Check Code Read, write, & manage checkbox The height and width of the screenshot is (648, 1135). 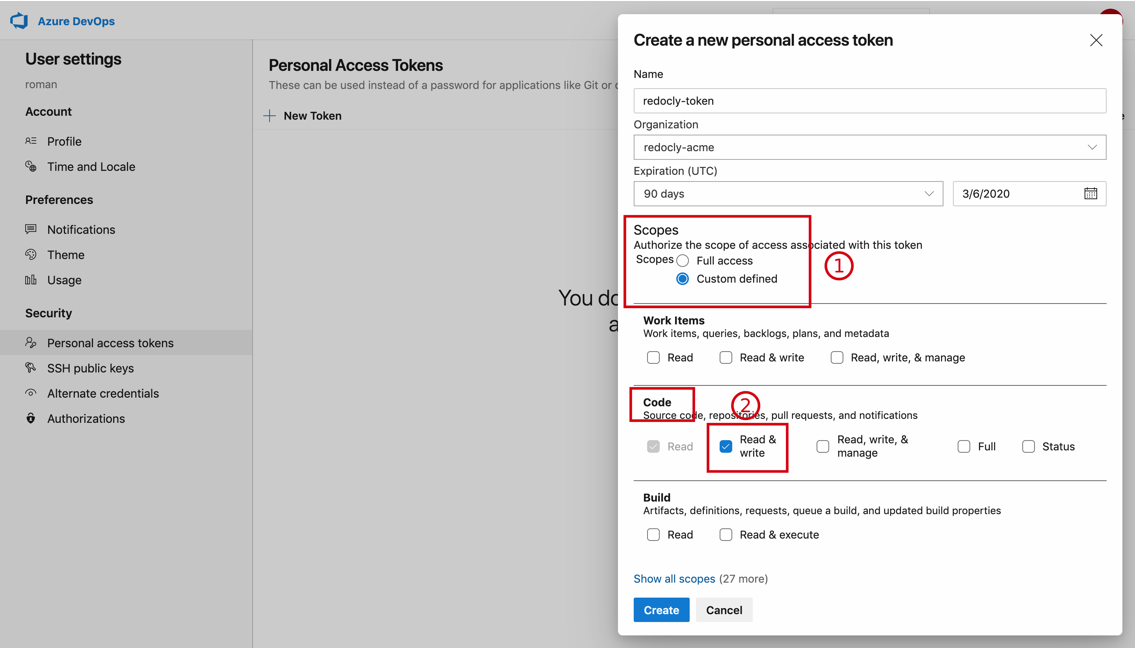pyautogui.click(x=823, y=446)
